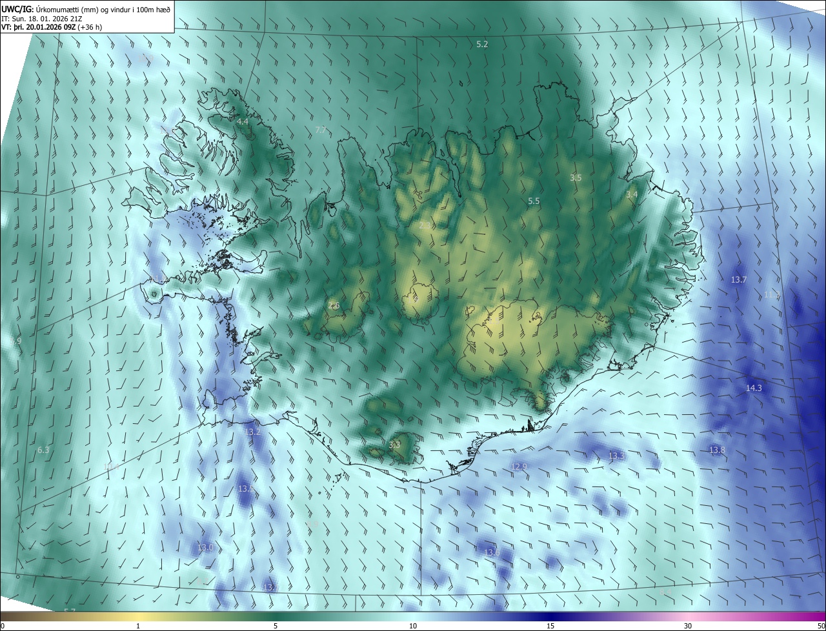Click the 13.8 value label
Screen dimensions: 826x631
point(717,450)
